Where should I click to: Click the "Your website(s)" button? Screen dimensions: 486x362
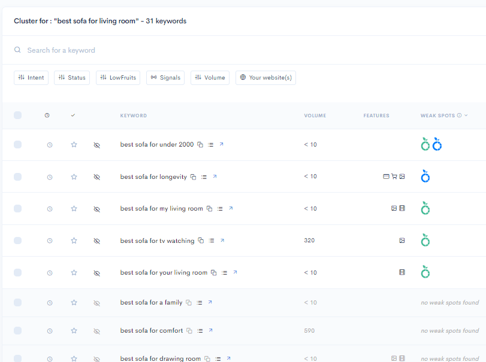pyautogui.click(x=265, y=77)
